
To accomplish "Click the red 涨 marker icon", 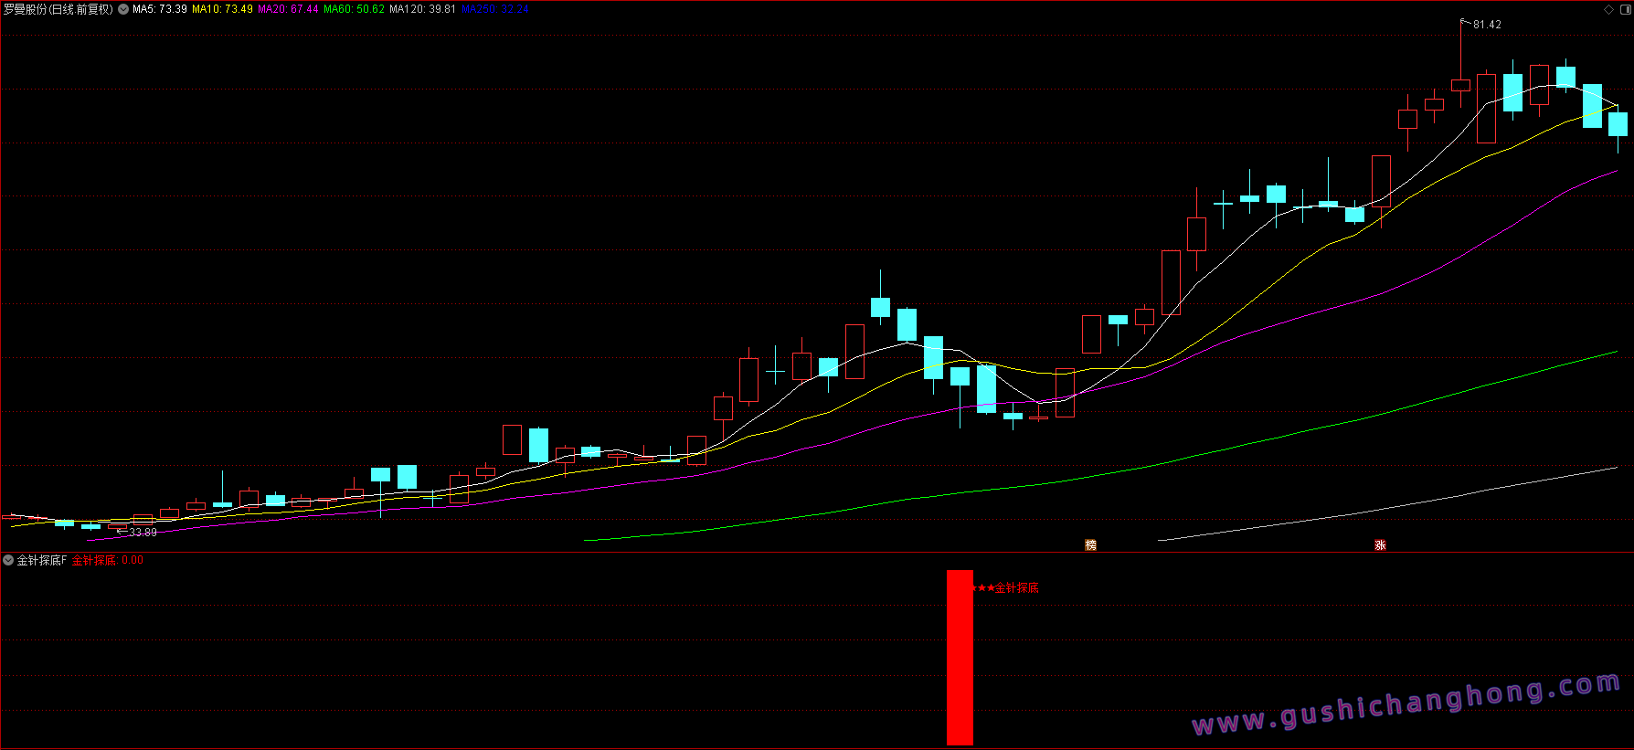I will coord(1380,544).
